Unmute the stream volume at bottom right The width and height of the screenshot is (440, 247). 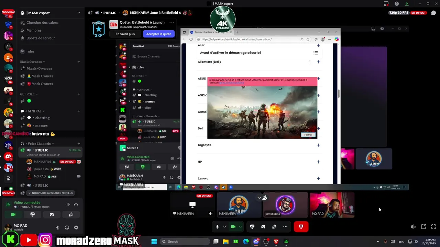tap(414, 227)
